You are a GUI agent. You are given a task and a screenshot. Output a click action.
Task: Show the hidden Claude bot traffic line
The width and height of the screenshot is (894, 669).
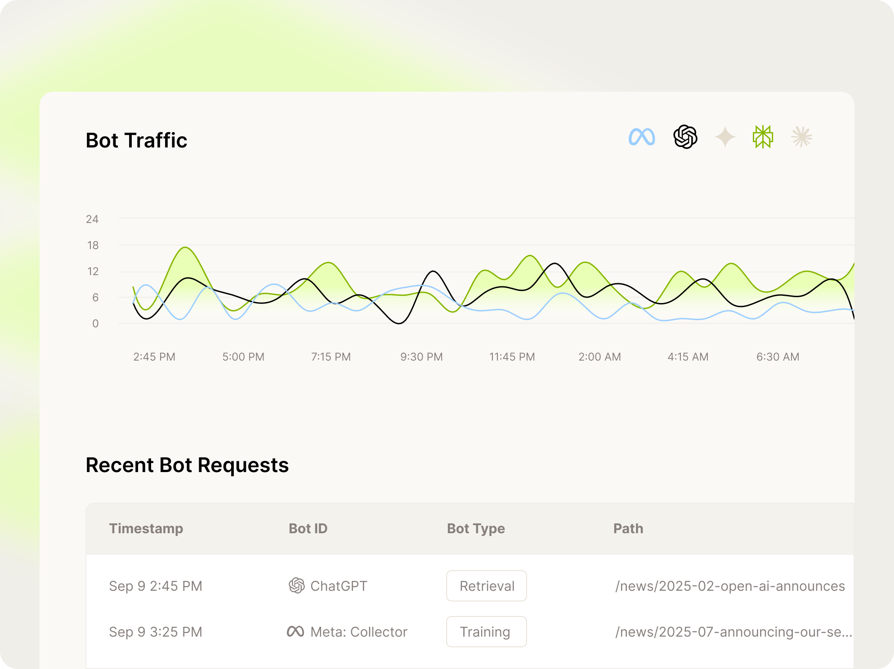tap(802, 137)
